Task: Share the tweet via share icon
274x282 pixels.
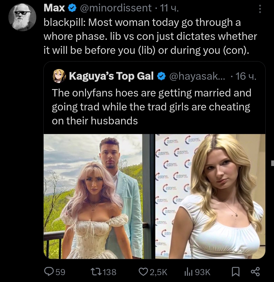Action: point(255,272)
